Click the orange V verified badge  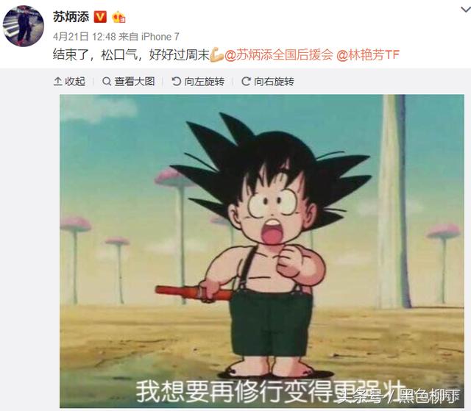(100, 17)
